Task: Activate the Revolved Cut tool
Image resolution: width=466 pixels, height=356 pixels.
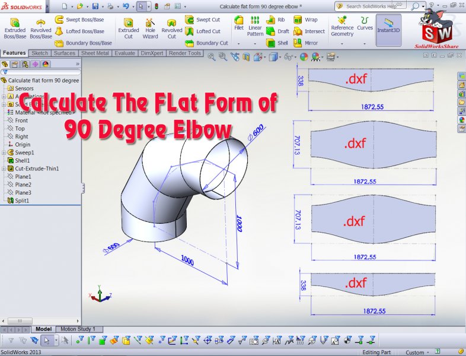Action: click(172, 28)
